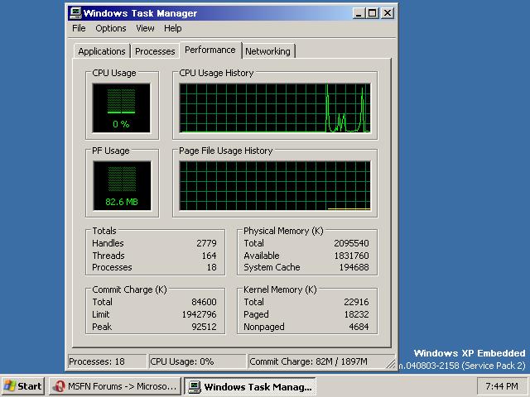Screen dimensions: 530x397
Task: Click the Page File Usage History graph
Action: click(275, 185)
